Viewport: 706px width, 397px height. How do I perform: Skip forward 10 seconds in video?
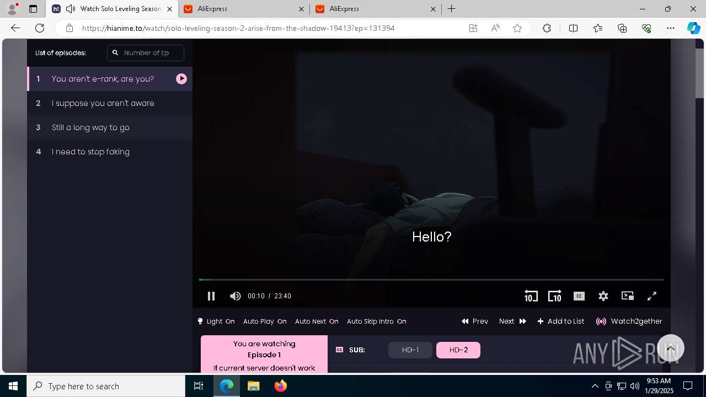(x=554, y=296)
